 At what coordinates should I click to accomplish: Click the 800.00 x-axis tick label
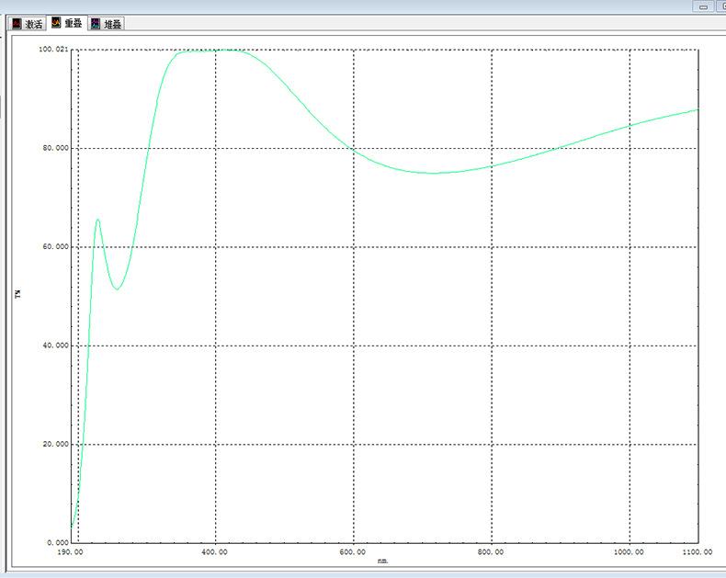492,552
